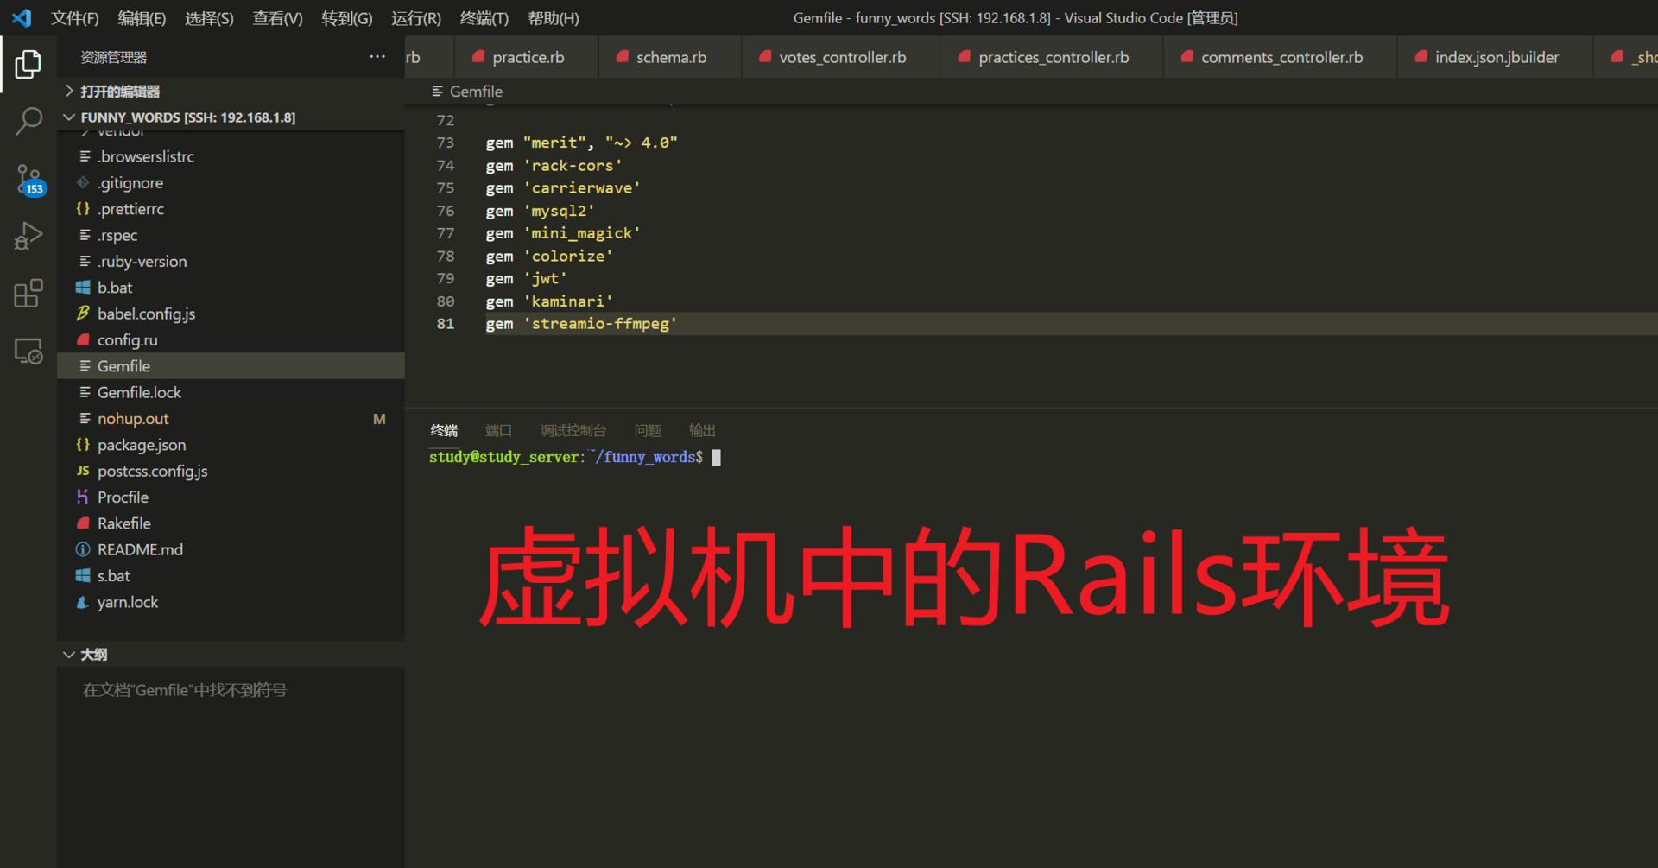
Task: Open nohup.out in explorer
Action: click(231, 418)
